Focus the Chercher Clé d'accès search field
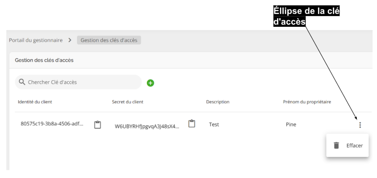Viewport: 377px width, 178px height. tap(78, 82)
